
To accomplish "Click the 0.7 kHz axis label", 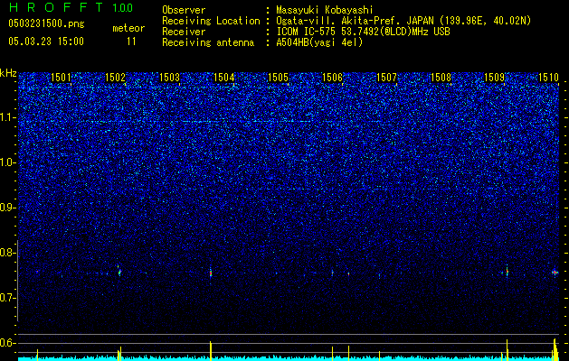I will 7,298.
